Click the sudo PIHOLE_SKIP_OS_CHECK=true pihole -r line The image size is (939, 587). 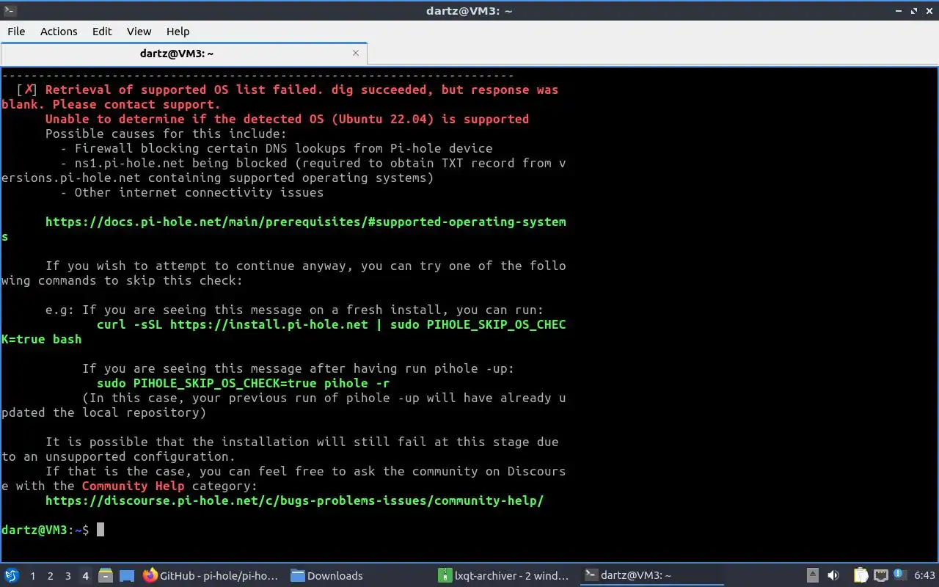click(x=243, y=383)
